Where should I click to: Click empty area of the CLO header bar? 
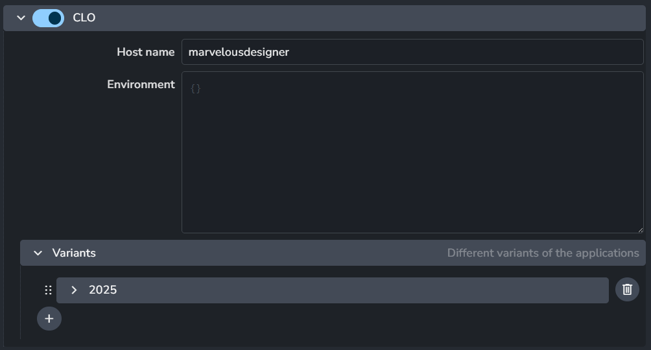370,18
